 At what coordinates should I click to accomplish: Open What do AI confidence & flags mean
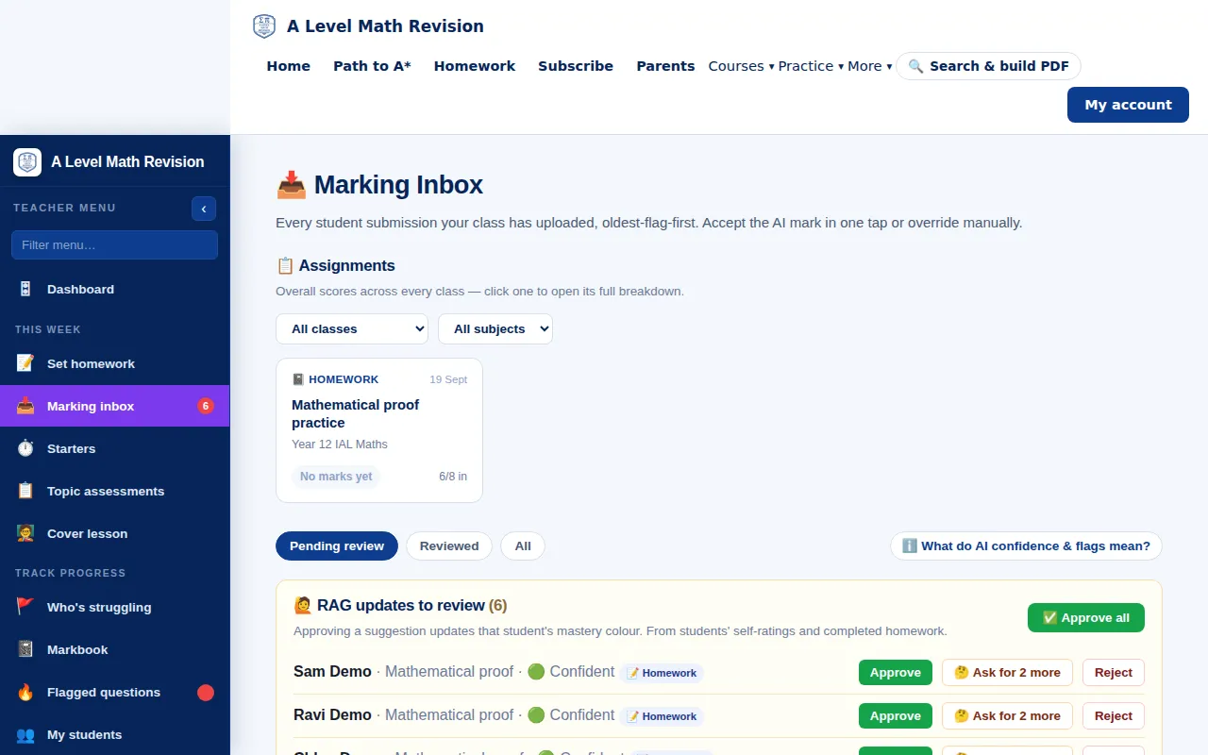[x=1026, y=546]
